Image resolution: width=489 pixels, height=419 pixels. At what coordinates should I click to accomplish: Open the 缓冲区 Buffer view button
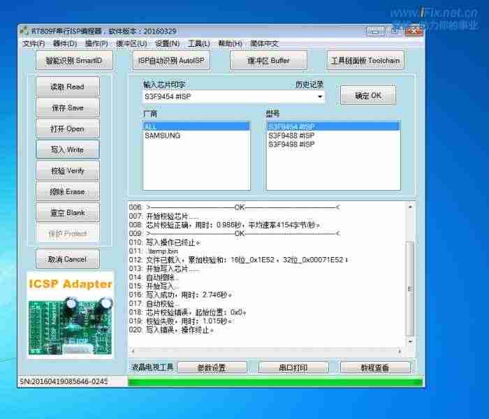click(268, 61)
